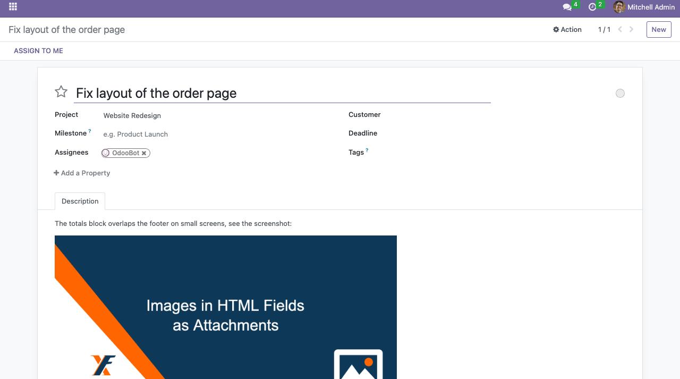Select the Description tab

click(80, 201)
